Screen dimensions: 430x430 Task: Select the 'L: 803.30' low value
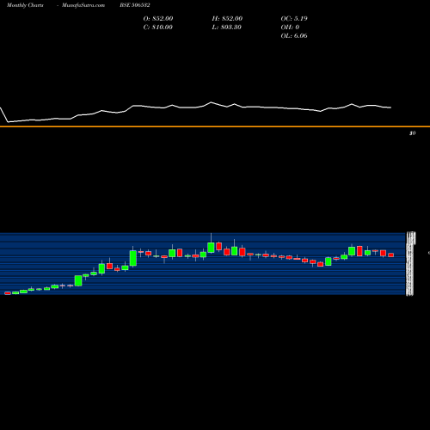point(227,28)
